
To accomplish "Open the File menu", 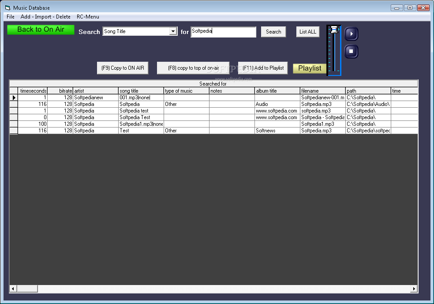I will coord(11,17).
